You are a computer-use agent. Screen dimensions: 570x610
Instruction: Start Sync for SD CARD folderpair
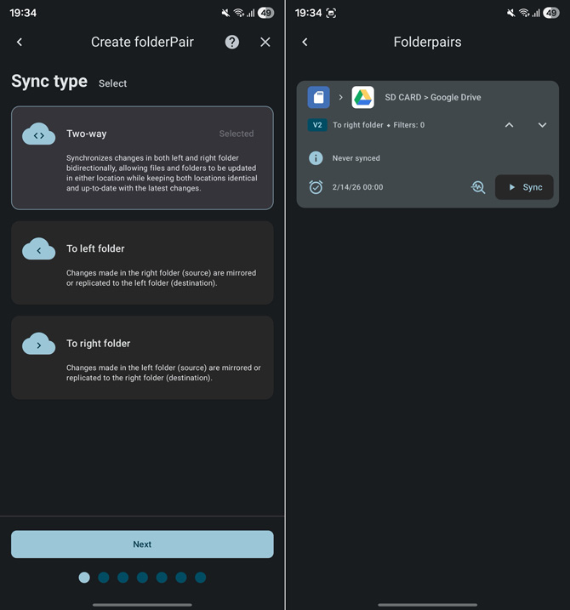click(x=524, y=187)
